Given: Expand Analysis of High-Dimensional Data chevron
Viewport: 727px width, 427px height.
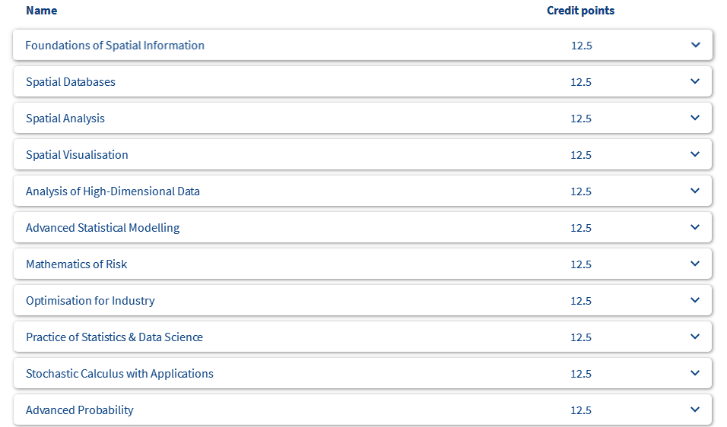Looking at the screenshot, I should 695,191.
